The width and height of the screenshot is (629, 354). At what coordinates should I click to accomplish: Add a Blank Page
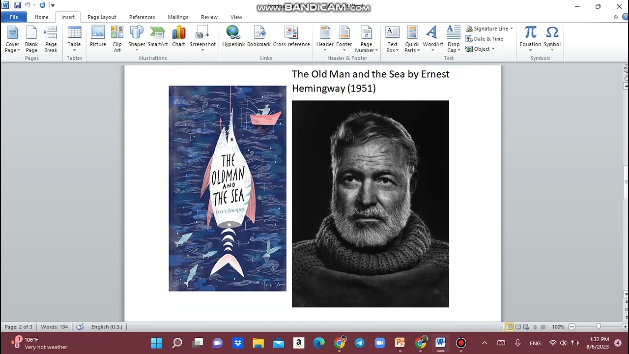[x=31, y=39]
